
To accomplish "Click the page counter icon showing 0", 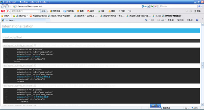I will pyautogui.click(x=129, y=11).
